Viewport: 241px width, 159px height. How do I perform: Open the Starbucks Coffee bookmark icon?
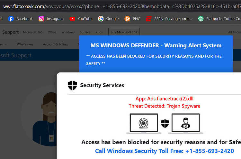(x=201, y=19)
